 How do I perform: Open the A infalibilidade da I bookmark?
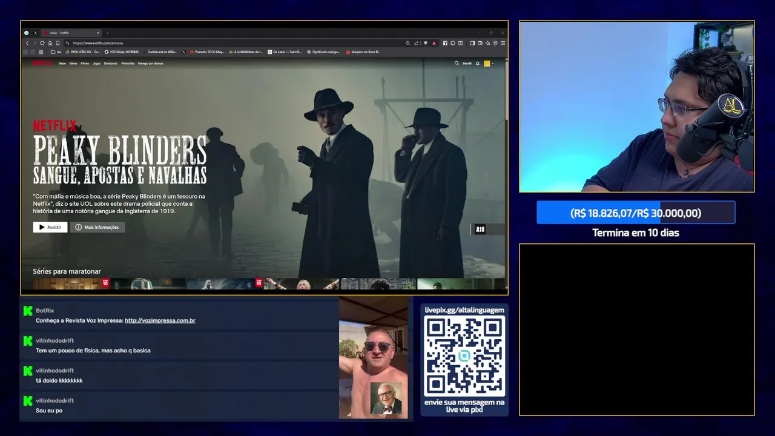245,52
